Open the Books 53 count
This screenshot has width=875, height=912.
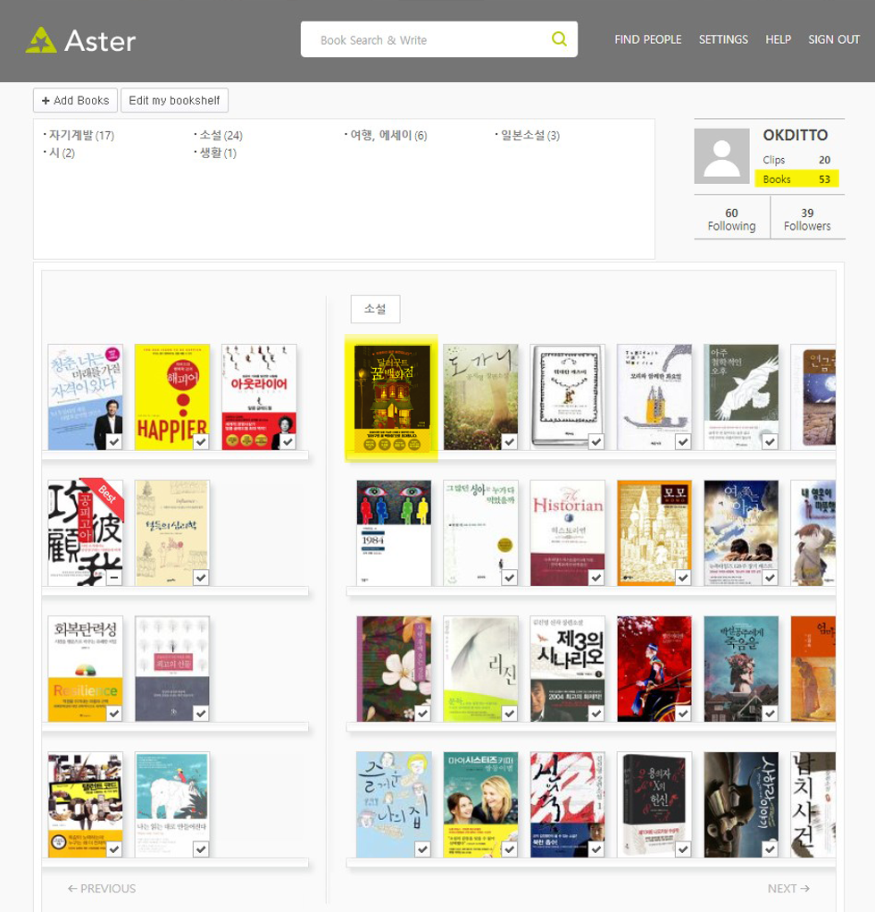pos(796,180)
